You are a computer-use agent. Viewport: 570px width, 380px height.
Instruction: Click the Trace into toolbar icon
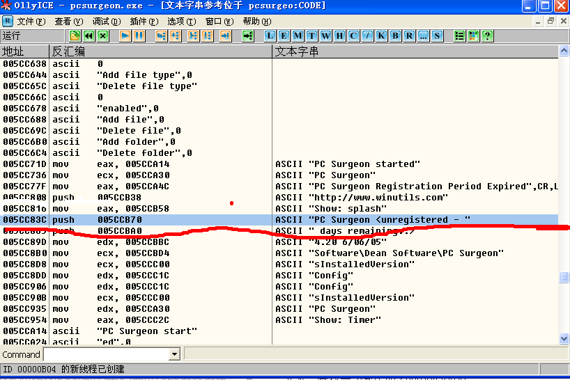click(193, 36)
